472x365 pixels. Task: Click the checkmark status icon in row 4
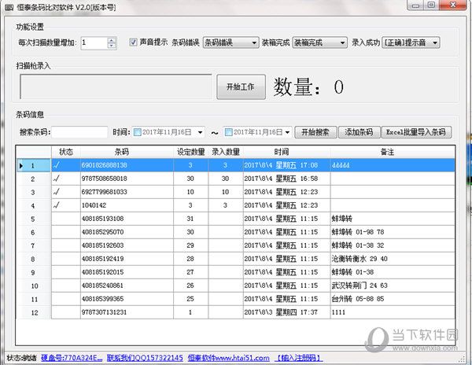click(57, 205)
